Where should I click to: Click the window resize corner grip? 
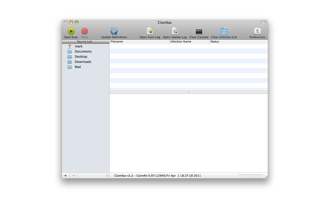(x=266, y=177)
